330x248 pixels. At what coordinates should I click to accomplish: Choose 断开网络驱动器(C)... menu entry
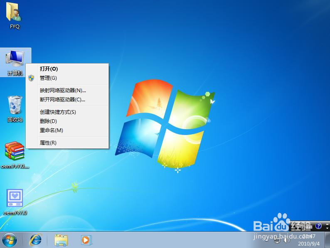click(x=67, y=100)
